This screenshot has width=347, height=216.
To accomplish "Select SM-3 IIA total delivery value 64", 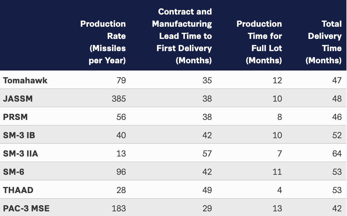I will click(337, 154).
